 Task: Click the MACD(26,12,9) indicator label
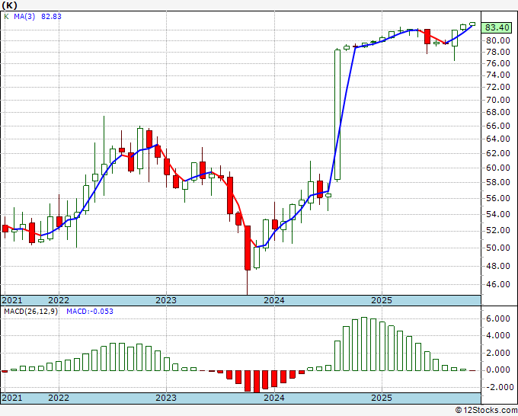tap(30, 312)
